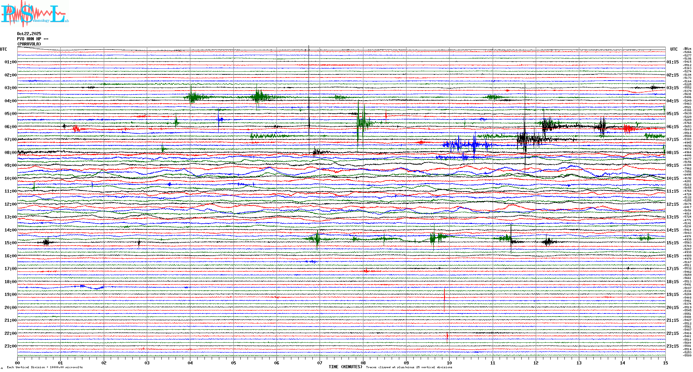Click the 19:15 label on right
This screenshot has height=372, width=693.
tap(672, 294)
